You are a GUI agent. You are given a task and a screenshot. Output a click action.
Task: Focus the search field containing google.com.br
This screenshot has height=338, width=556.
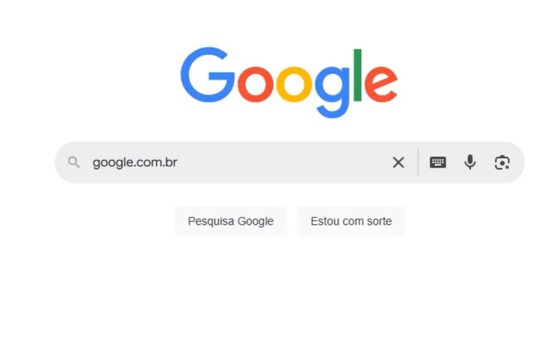(x=290, y=162)
